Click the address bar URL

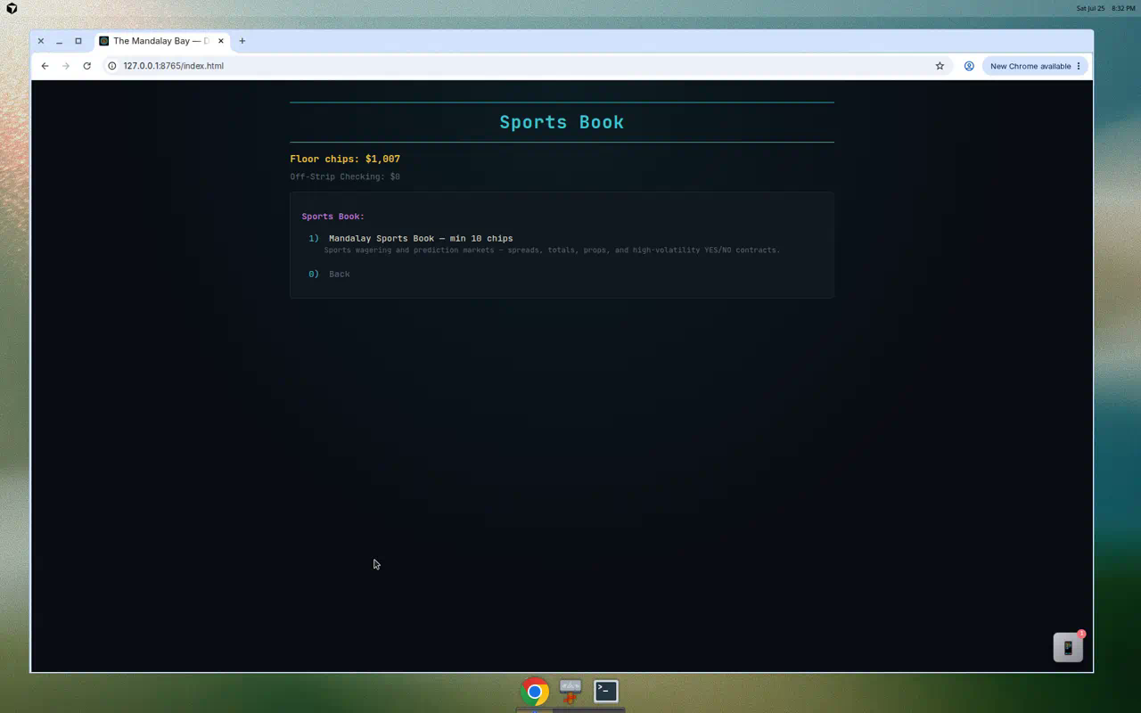pos(174,66)
